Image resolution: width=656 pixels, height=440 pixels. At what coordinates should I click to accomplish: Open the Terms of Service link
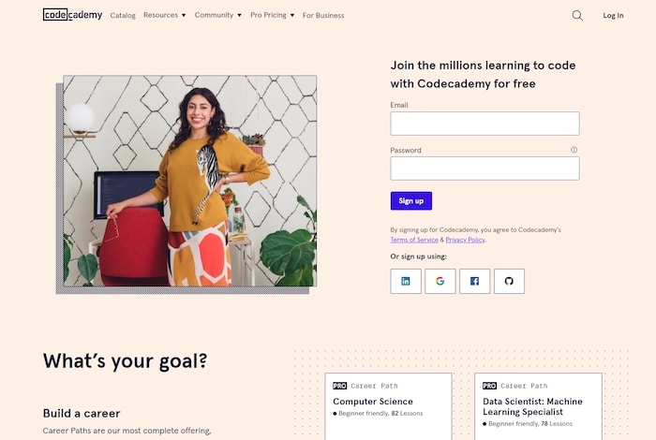pyautogui.click(x=414, y=240)
